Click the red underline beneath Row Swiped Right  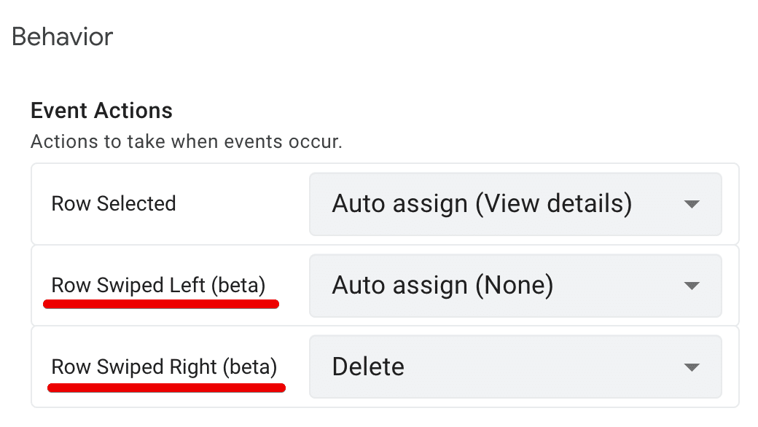coord(166,387)
